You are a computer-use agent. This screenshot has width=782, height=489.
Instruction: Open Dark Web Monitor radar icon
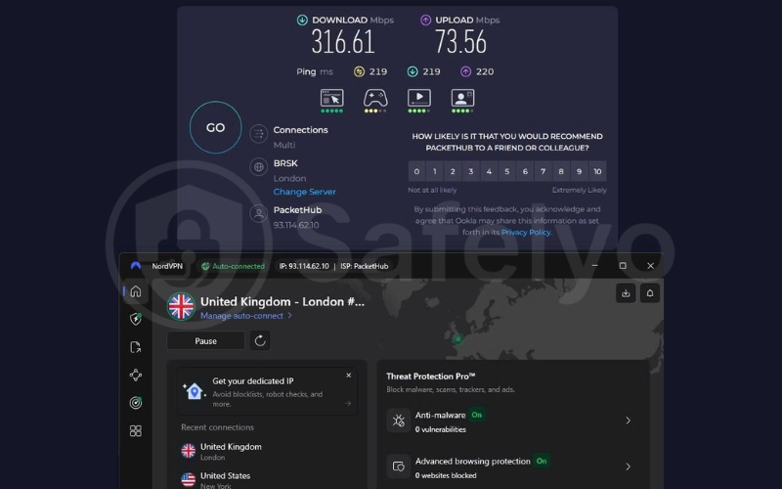point(136,403)
